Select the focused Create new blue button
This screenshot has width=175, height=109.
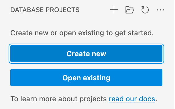pos(86,54)
